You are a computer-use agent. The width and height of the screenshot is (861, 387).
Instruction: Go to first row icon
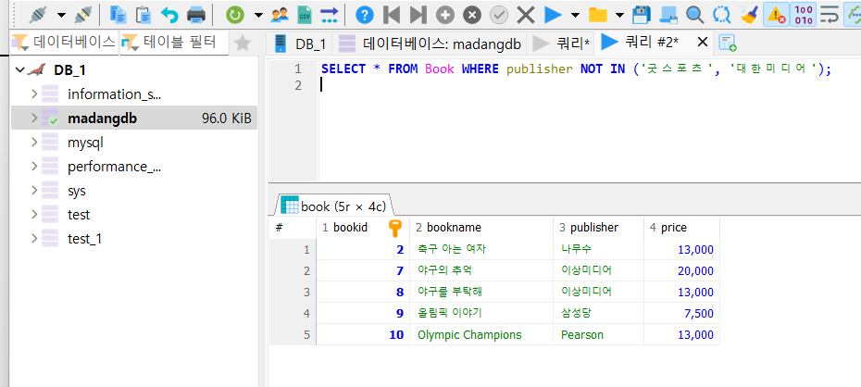391,15
